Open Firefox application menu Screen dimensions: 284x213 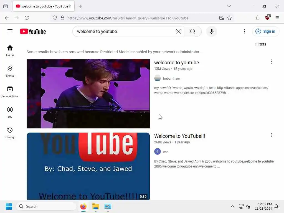tap(277, 18)
